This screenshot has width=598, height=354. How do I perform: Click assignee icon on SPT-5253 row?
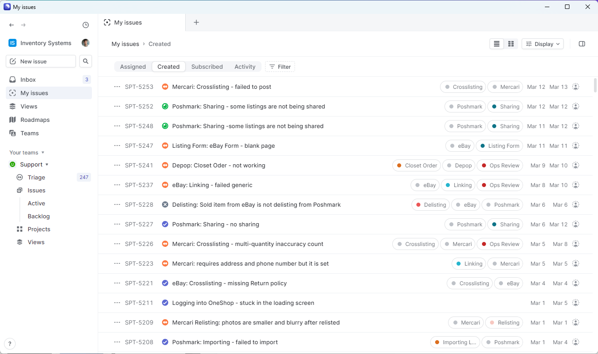(576, 87)
